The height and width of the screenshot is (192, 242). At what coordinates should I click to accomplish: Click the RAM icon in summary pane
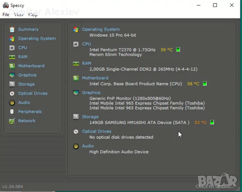click(x=76, y=63)
